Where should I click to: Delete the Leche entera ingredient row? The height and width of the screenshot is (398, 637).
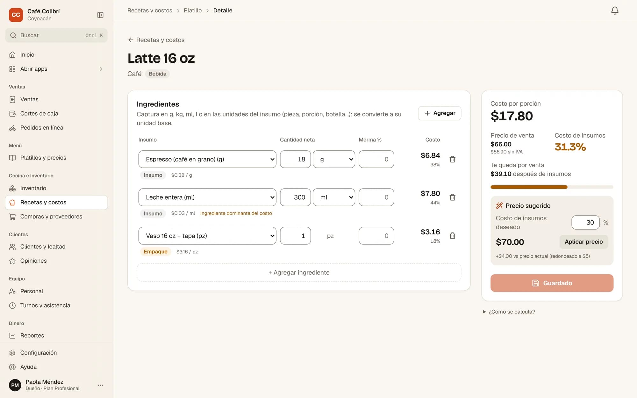pyautogui.click(x=452, y=197)
